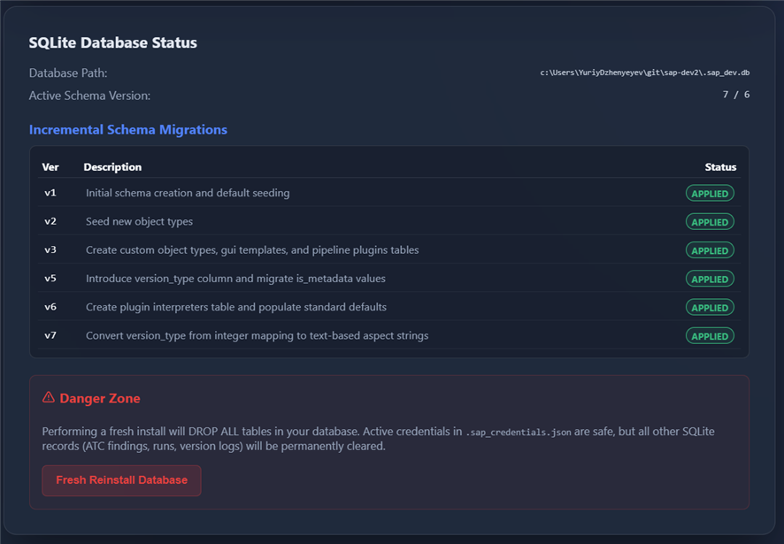Select the database path .sap_dev.db text
Image resolution: width=784 pixels, height=544 pixels.
point(644,73)
